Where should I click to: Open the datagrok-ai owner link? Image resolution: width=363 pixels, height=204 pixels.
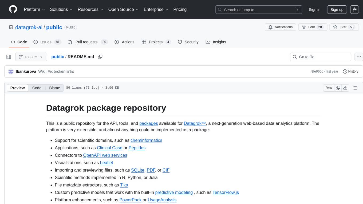(29, 27)
